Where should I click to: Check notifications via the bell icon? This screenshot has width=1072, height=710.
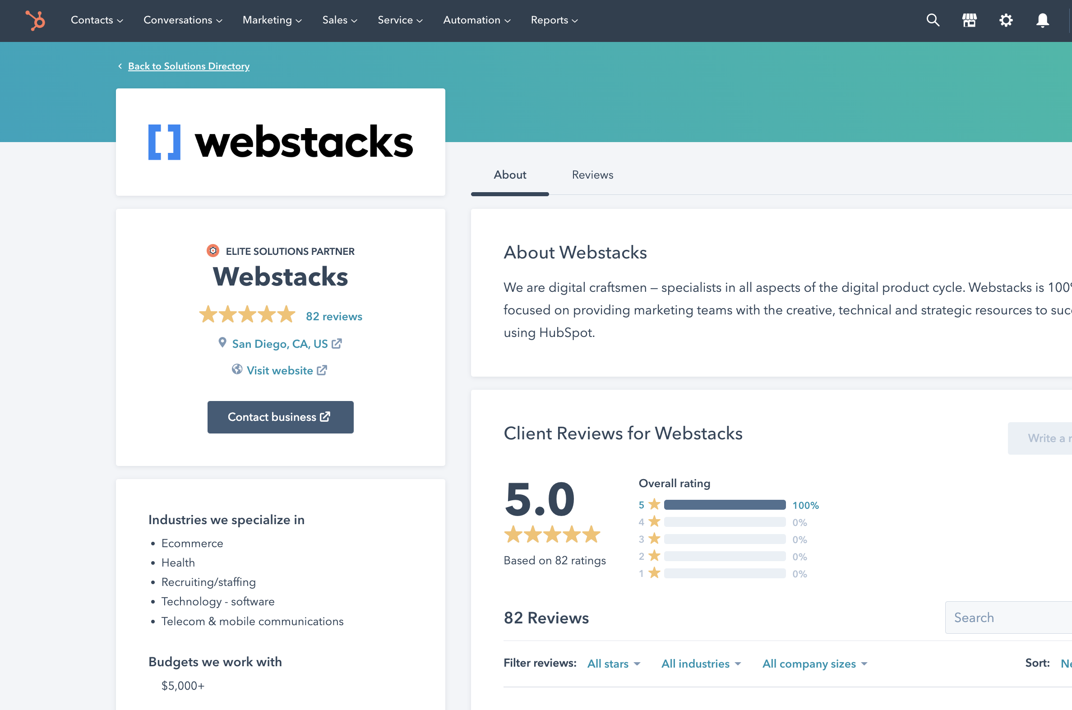(x=1042, y=20)
